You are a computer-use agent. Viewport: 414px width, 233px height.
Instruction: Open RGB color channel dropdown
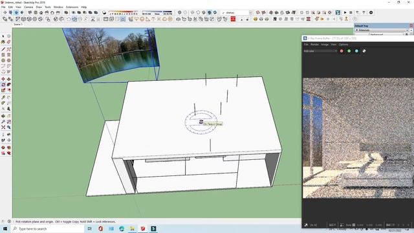click(320, 51)
